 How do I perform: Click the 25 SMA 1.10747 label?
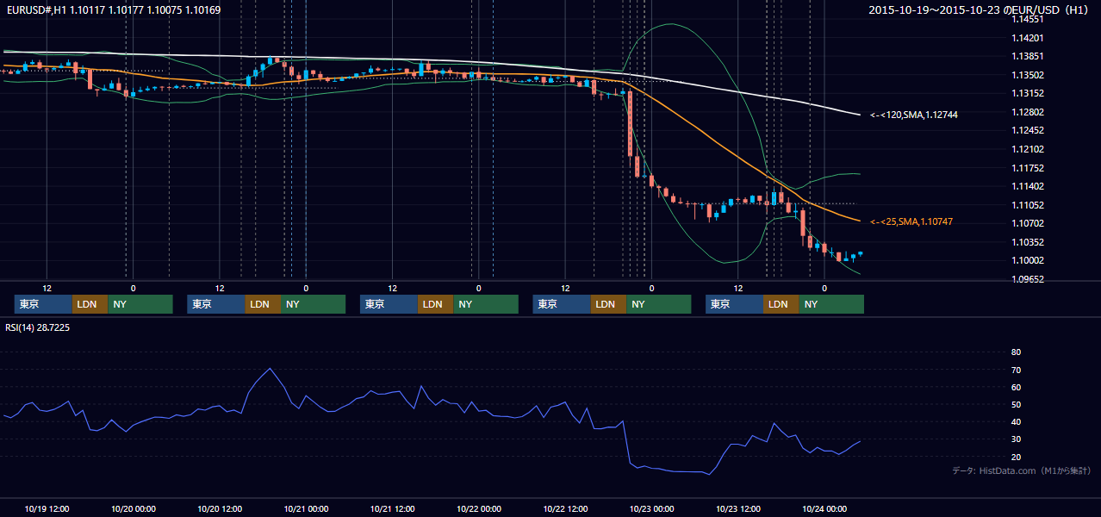click(911, 222)
